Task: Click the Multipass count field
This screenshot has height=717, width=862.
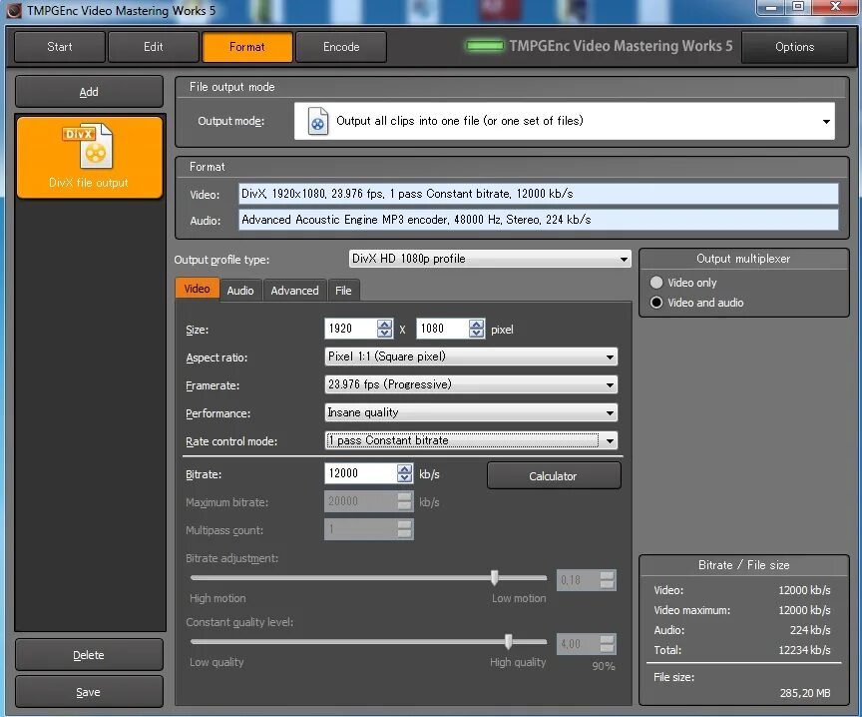Action: pos(360,529)
